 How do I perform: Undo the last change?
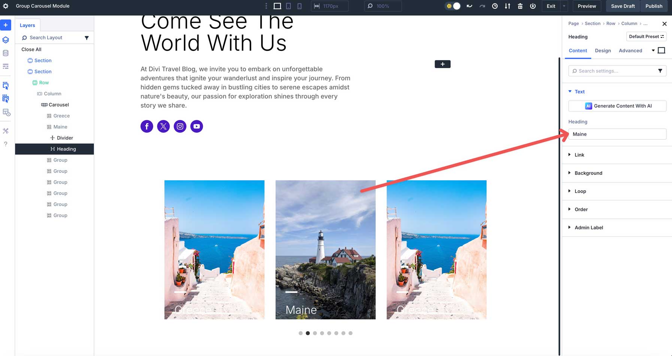click(469, 6)
